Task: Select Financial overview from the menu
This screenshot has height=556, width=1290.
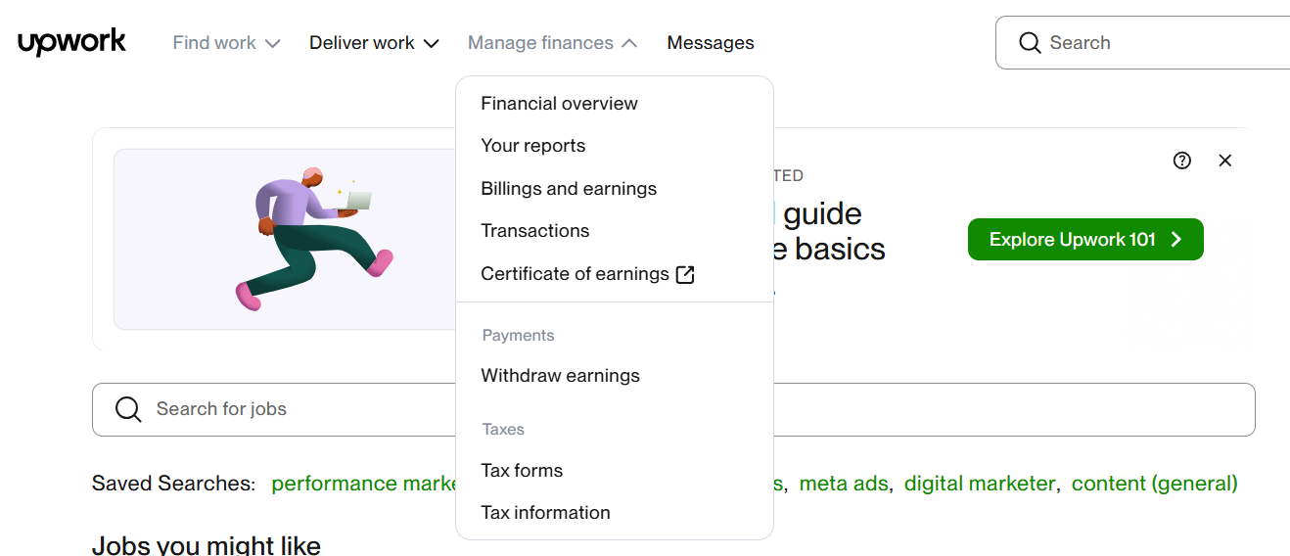Action: pyautogui.click(x=559, y=104)
